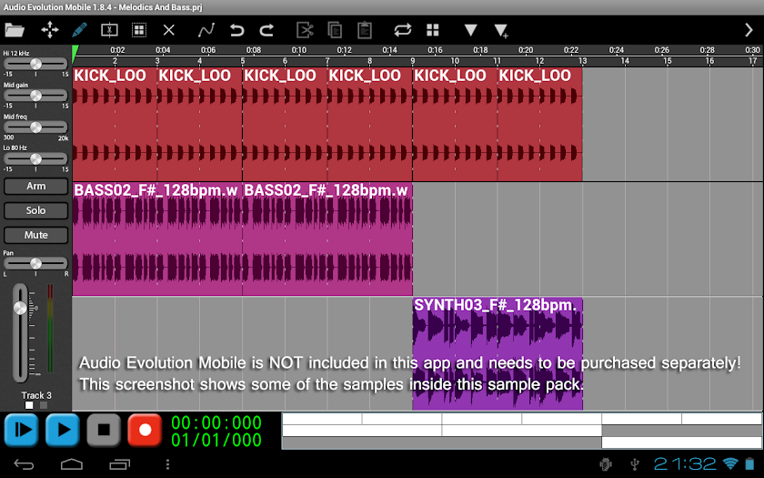Open Android recent apps
This screenshot has width=764, height=478.
119,464
